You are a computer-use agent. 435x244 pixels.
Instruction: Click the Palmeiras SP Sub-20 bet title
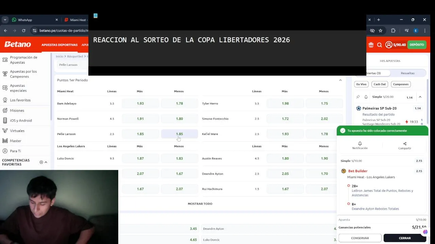point(379,108)
